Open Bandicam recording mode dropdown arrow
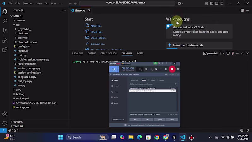The width and height of the screenshot is (252, 142). click(118, 69)
